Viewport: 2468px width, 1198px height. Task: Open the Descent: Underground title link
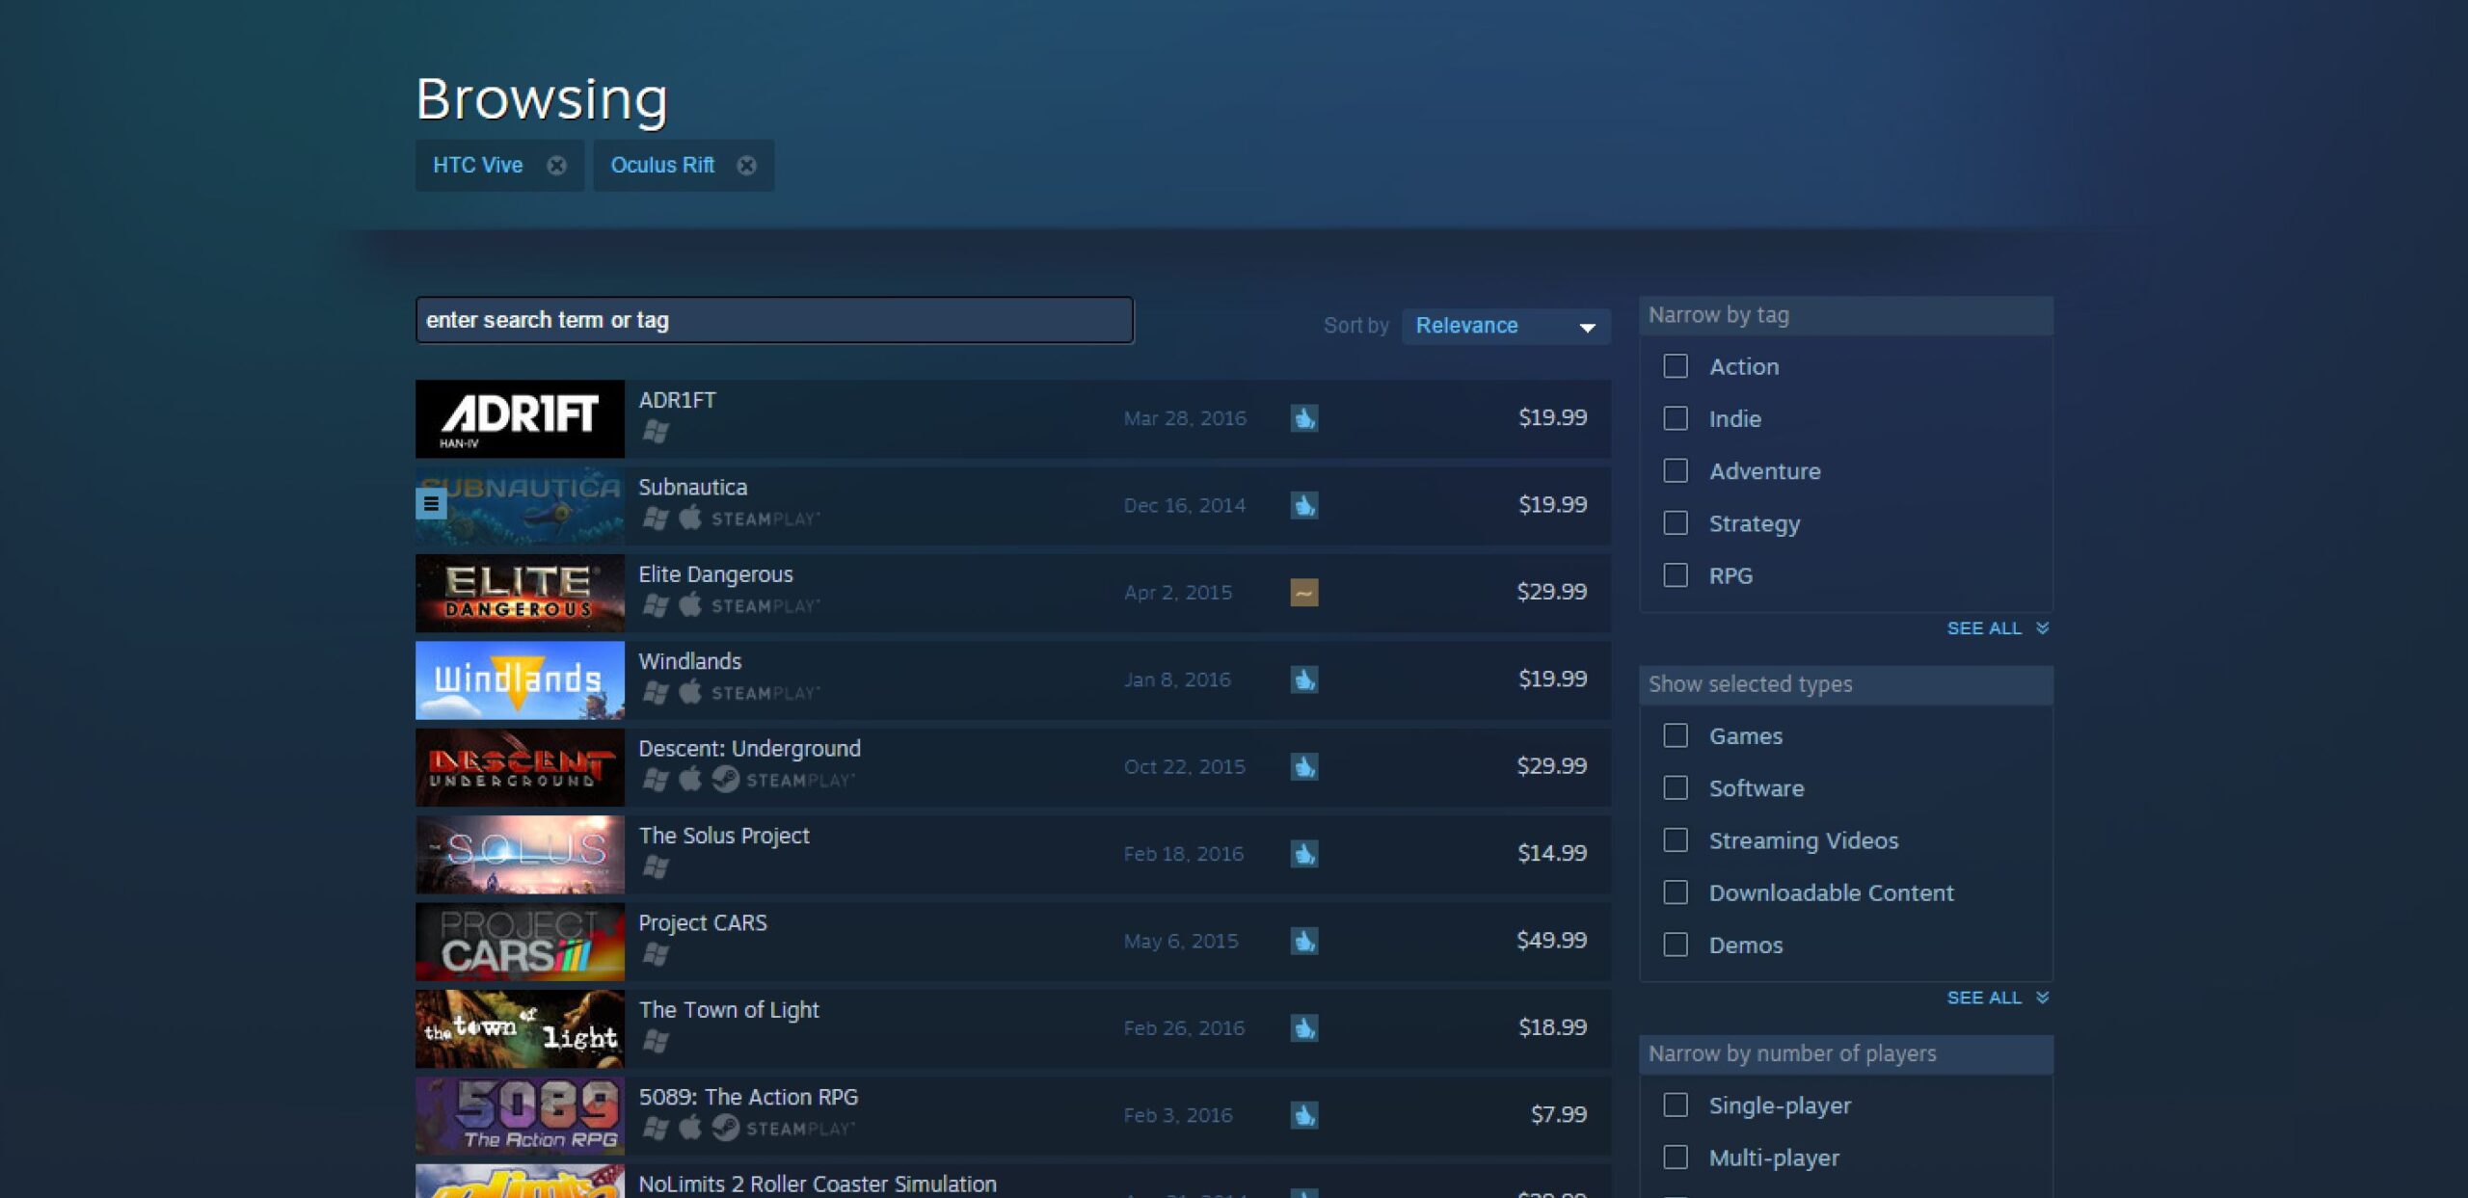point(749,749)
